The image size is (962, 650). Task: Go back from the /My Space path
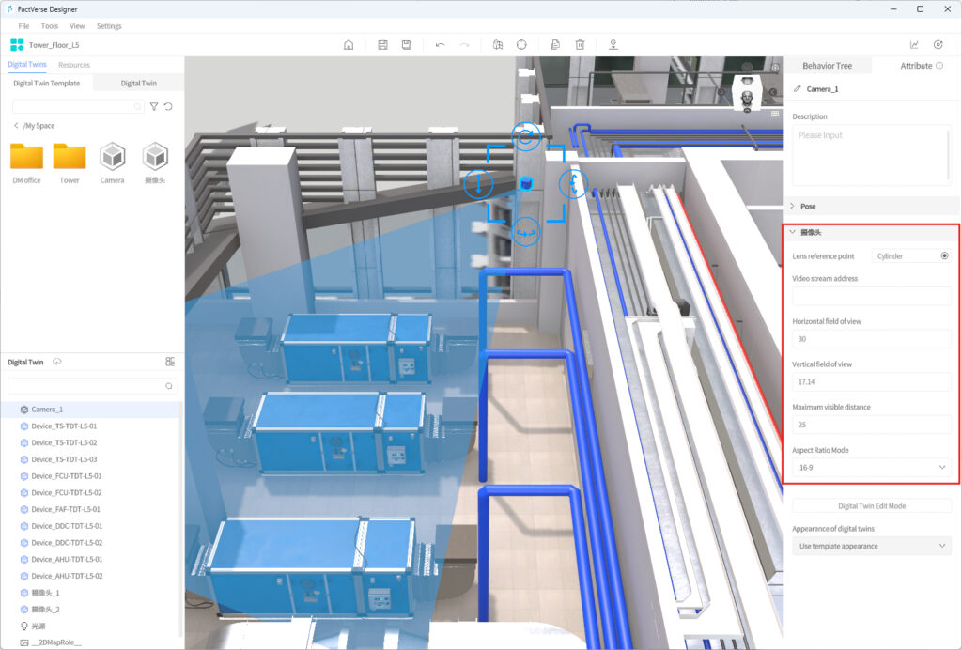(16, 126)
